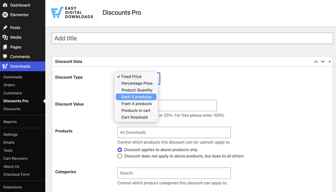Image resolution: width=336 pixels, height=192 pixels.
Task: Choose Fixed Price discount type
Action: 136,76
